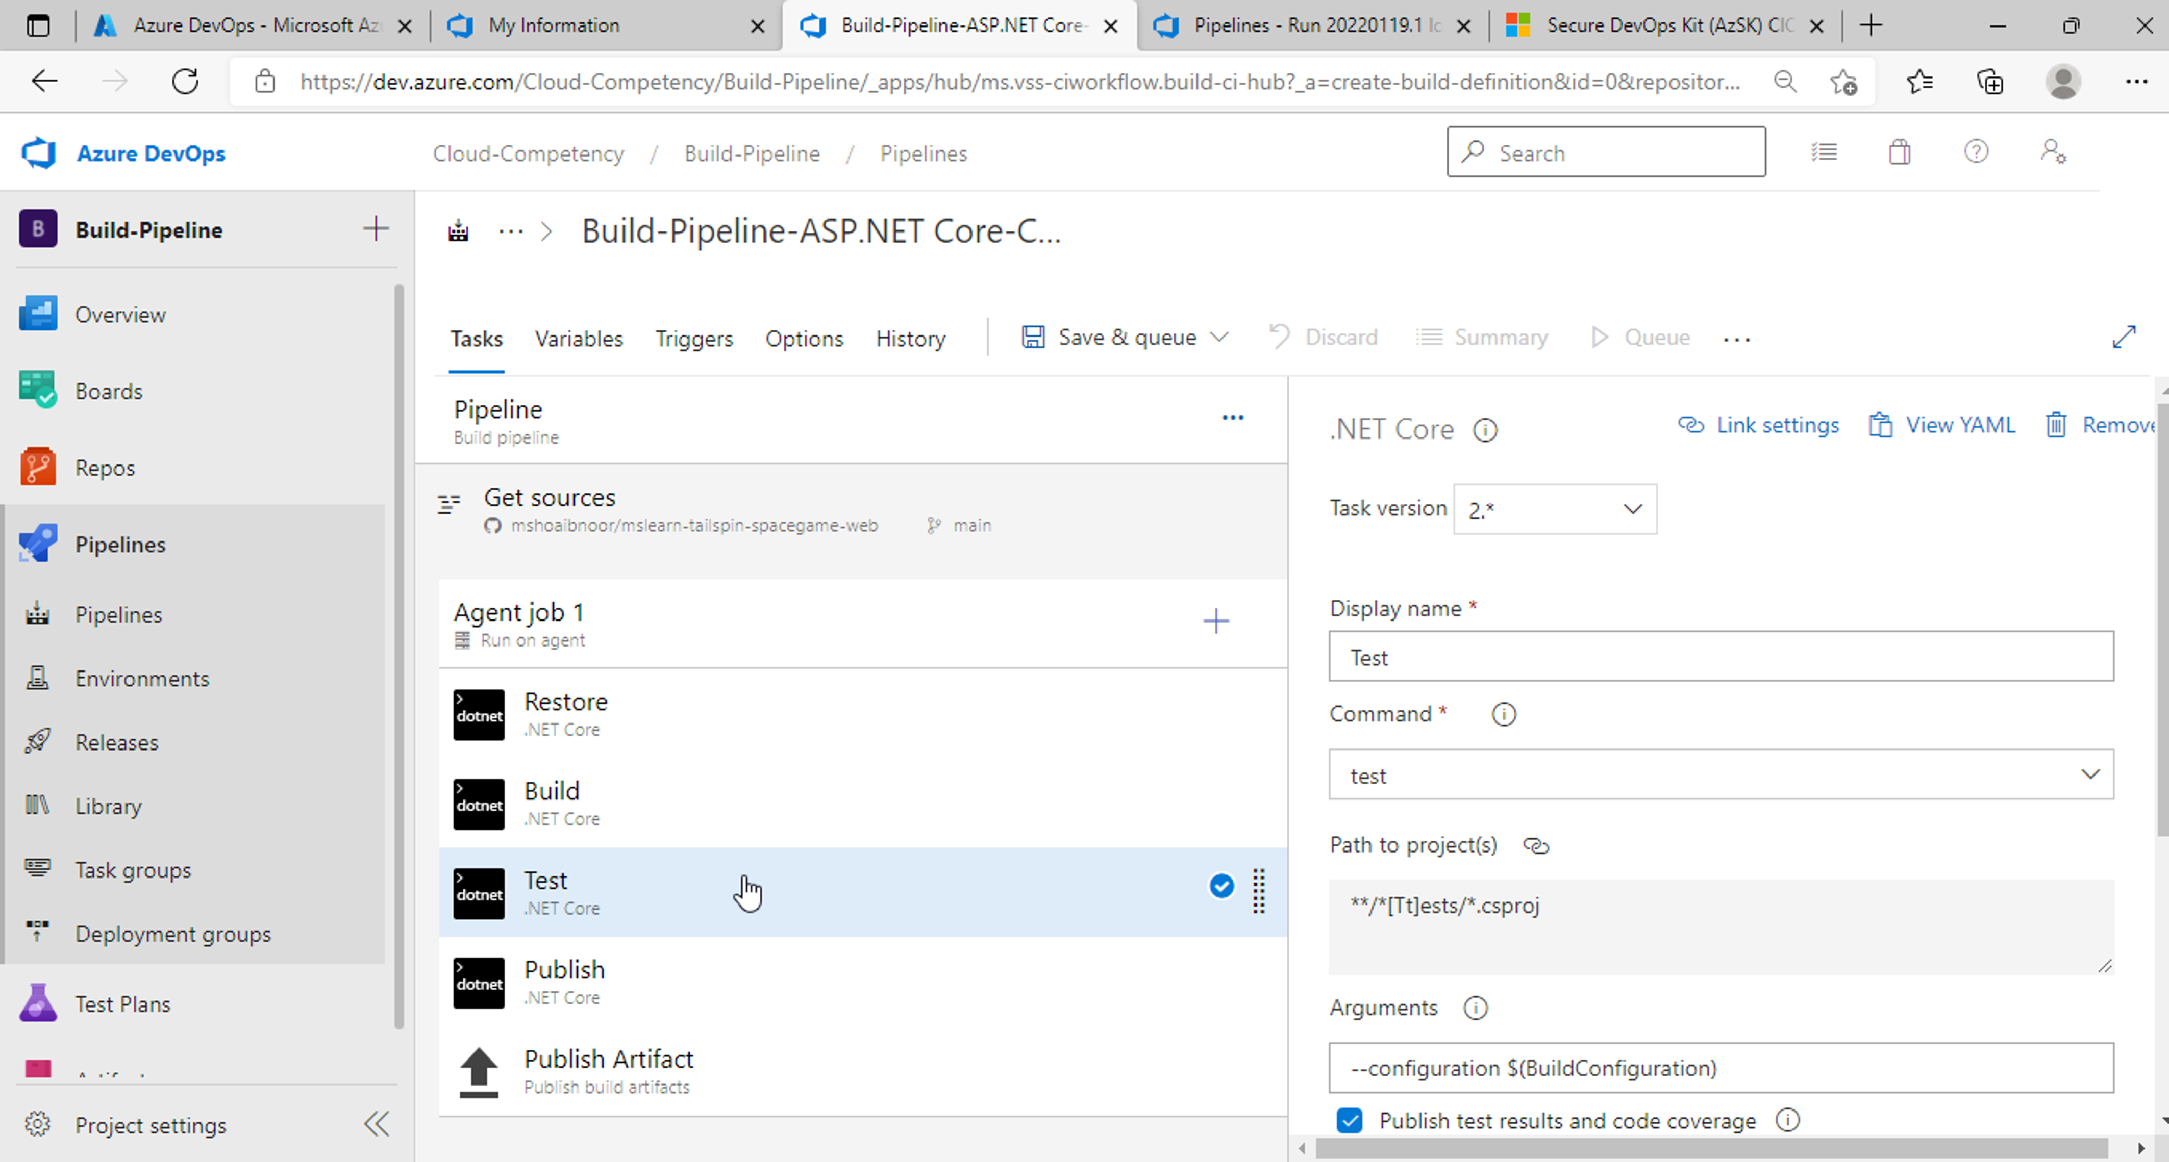Switch to Secure DevOps Kit browser tab
Screen dimensions: 2169x1162
pyautogui.click(x=1665, y=26)
